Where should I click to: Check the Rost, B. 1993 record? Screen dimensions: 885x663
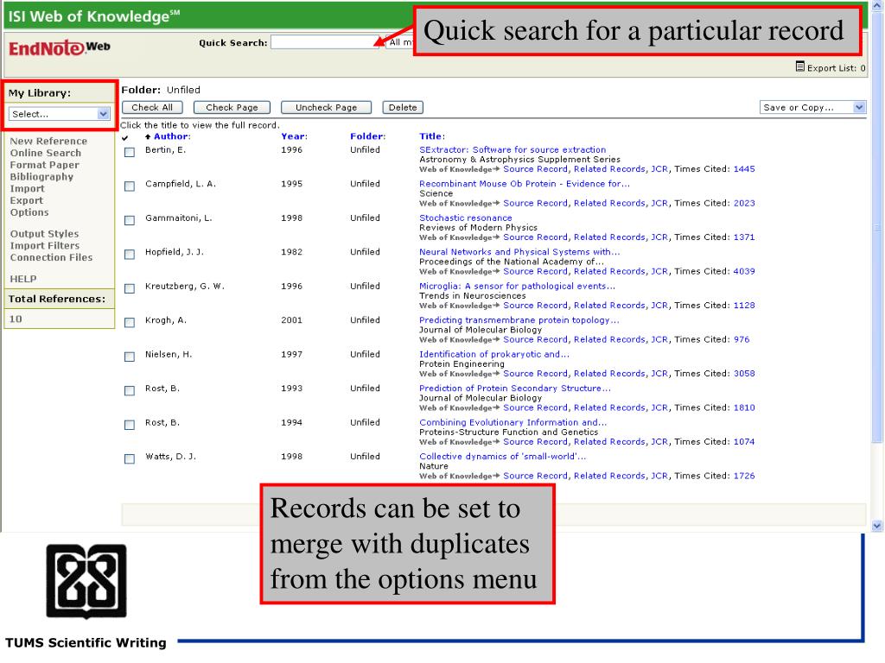[x=130, y=391]
